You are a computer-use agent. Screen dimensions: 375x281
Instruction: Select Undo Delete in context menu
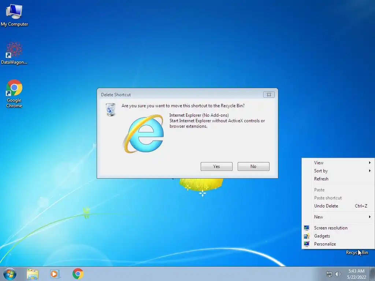click(338, 206)
